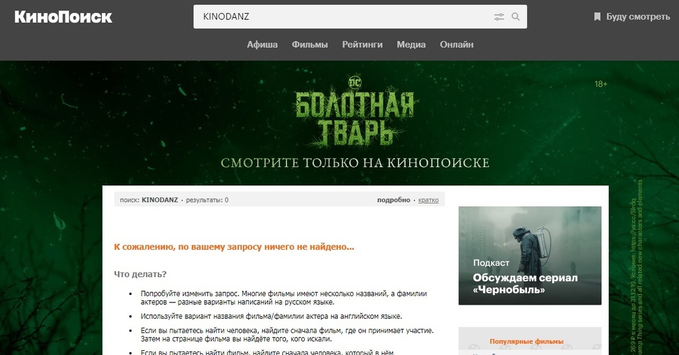
Task: Click the КиноПоиск logo
Action: click(x=63, y=17)
